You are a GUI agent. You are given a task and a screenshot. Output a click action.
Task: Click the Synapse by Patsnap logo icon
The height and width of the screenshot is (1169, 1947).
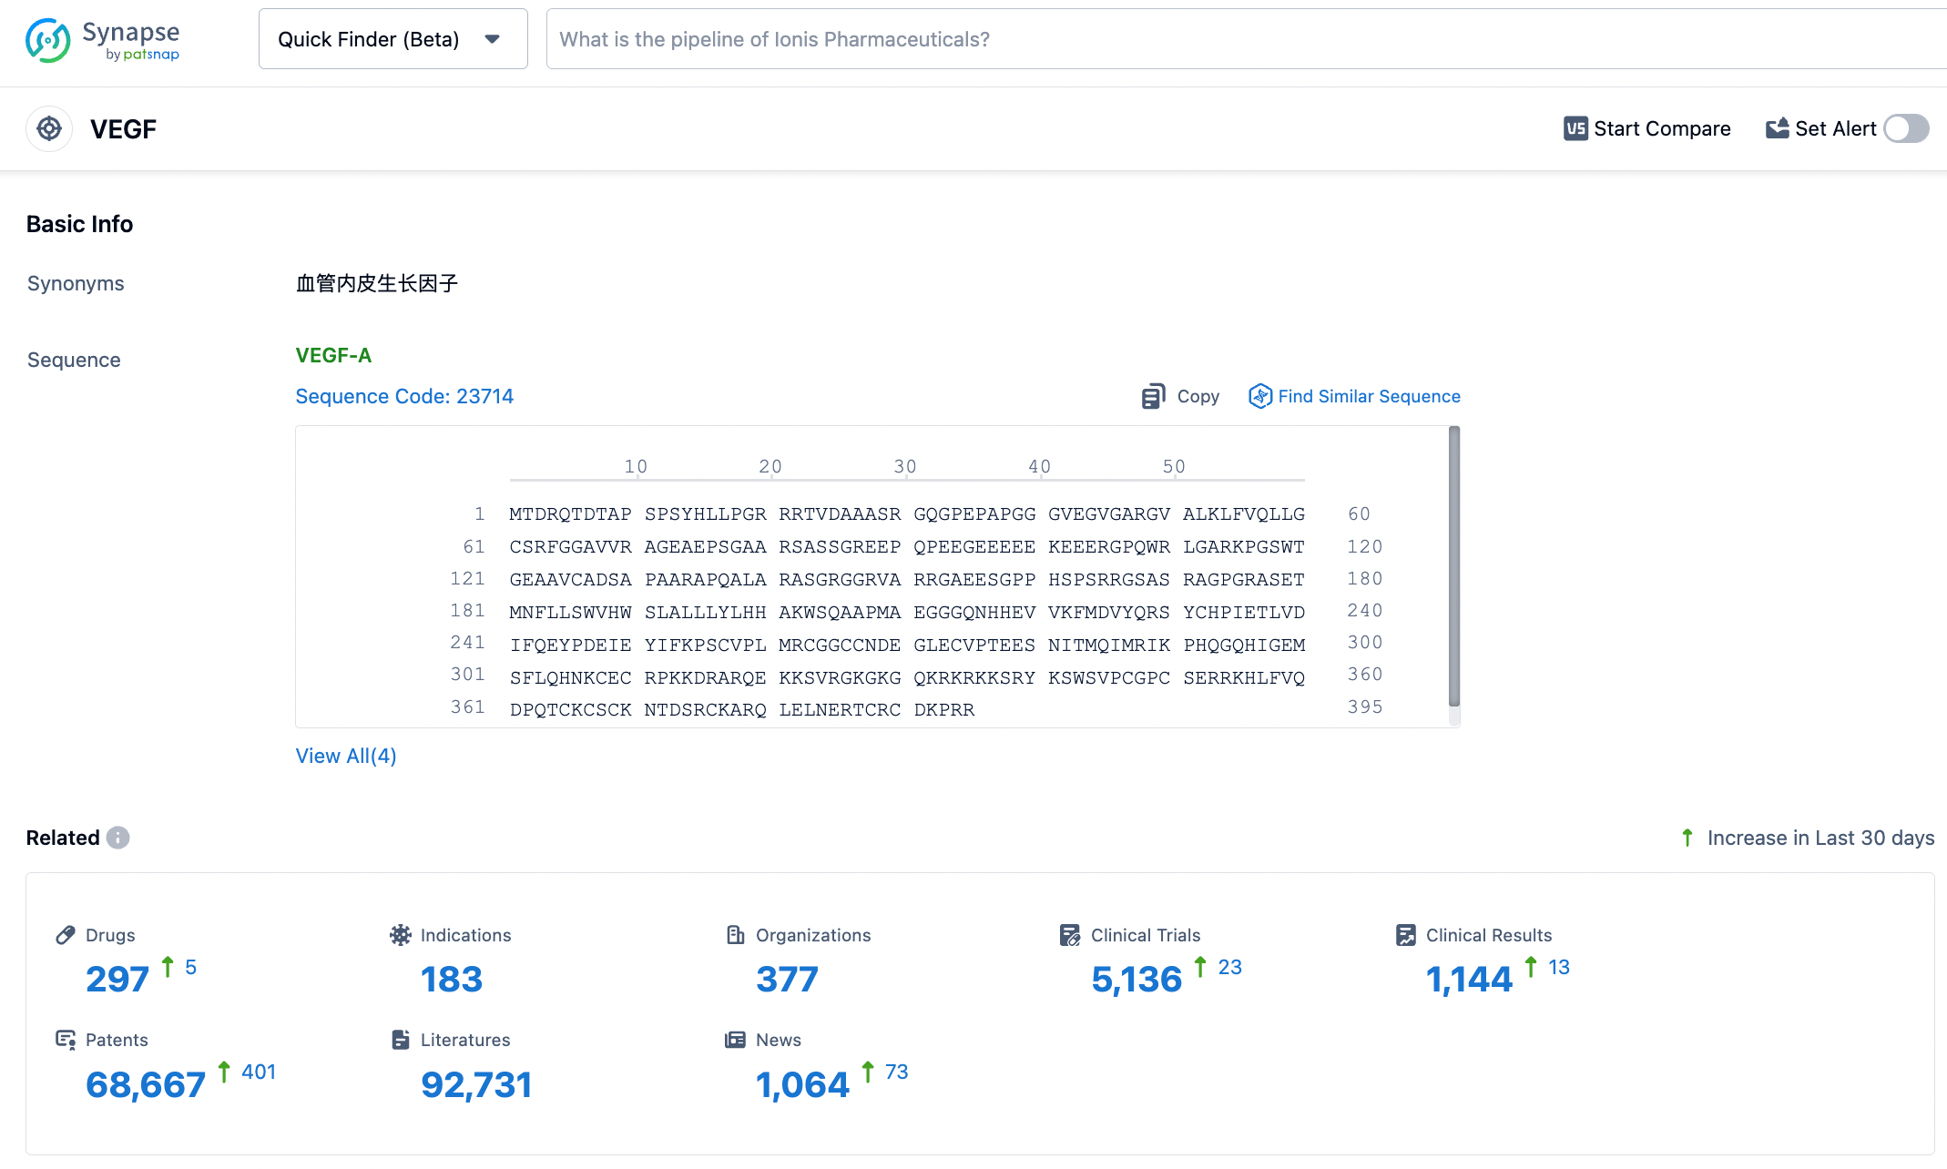(x=47, y=39)
